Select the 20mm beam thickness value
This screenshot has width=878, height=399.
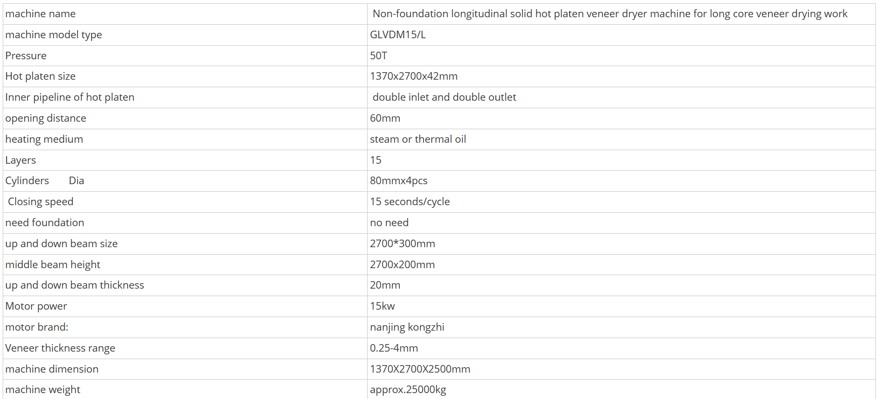pyautogui.click(x=385, y=285)
